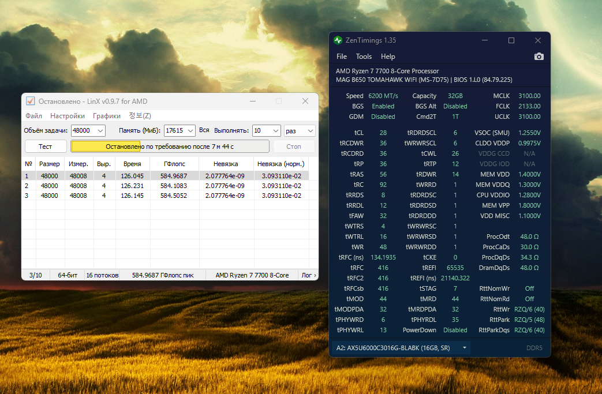Click the VSOC (SMU) 1.2550V value
Image resolution: width=602 pixels, height=394 pixels.
pos(529,133)
